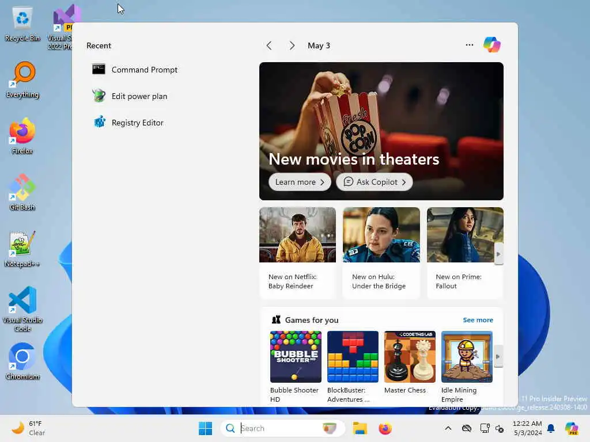Launch Registry Editor from the Recent list
The image size is (590, 442).
coord(128,123)
